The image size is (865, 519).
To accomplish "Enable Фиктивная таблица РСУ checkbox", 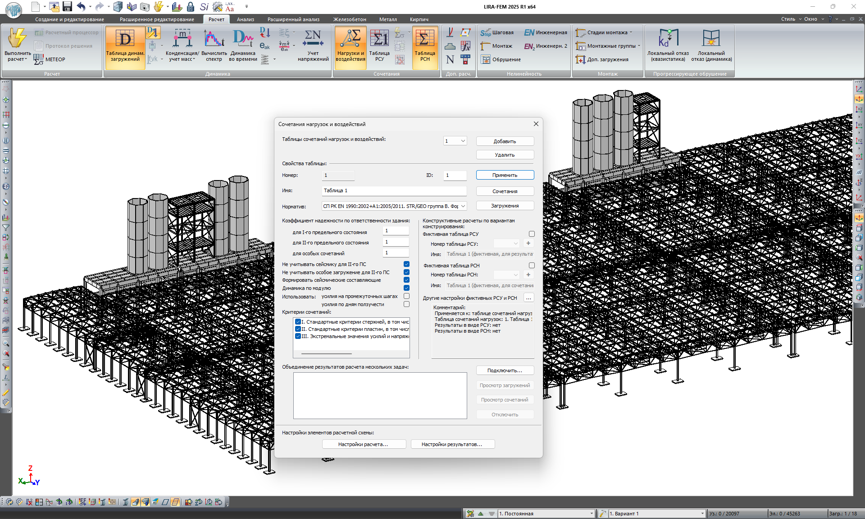I will coord(532,234).
